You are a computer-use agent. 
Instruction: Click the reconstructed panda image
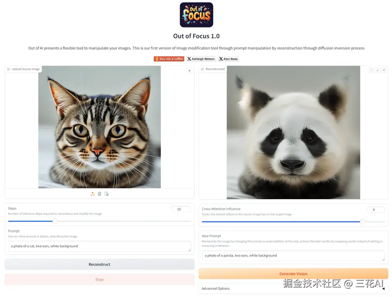point(293,132)
